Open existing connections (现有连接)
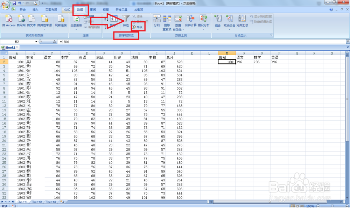This screenshot has height=210, width=350. click(x=61, y=21)
